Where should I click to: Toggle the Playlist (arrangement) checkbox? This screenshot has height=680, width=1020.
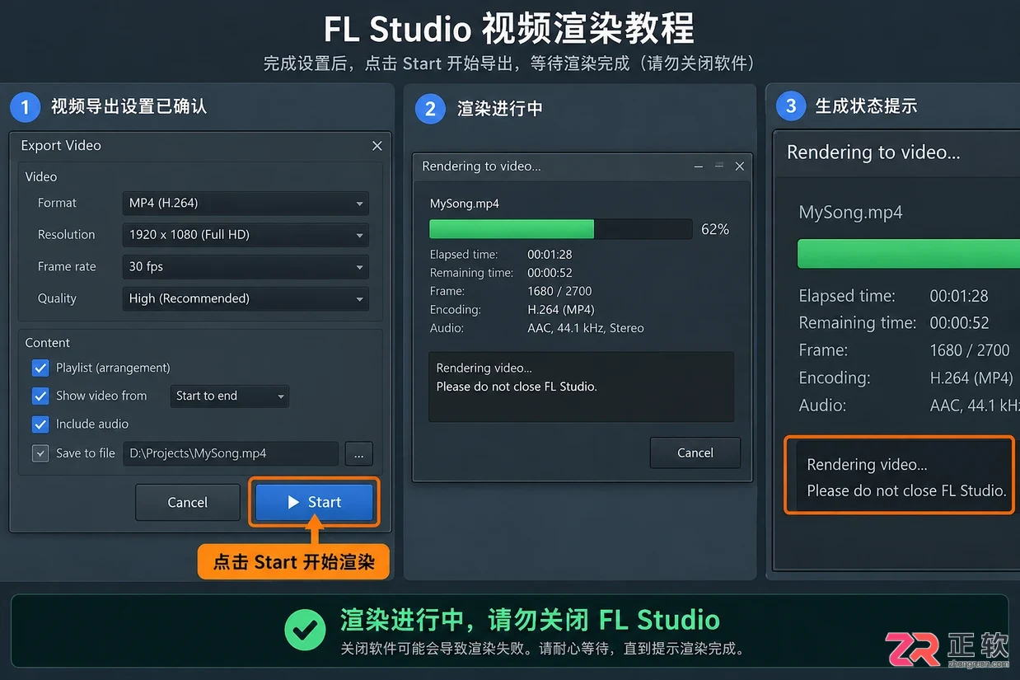(40, 368)
